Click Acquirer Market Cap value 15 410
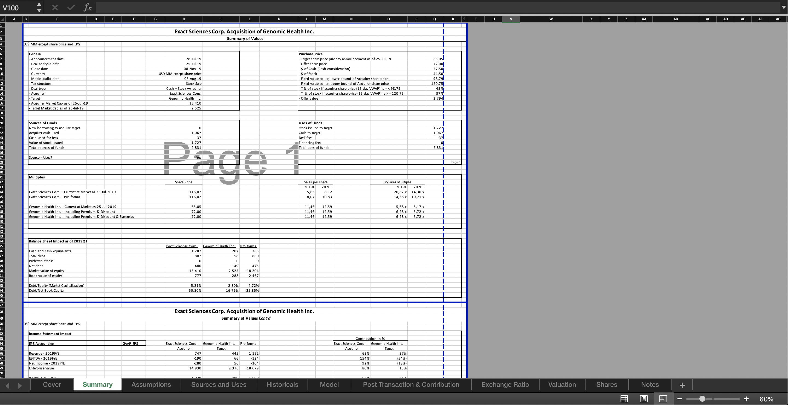 pyautogui.click(x=195, y=103)
